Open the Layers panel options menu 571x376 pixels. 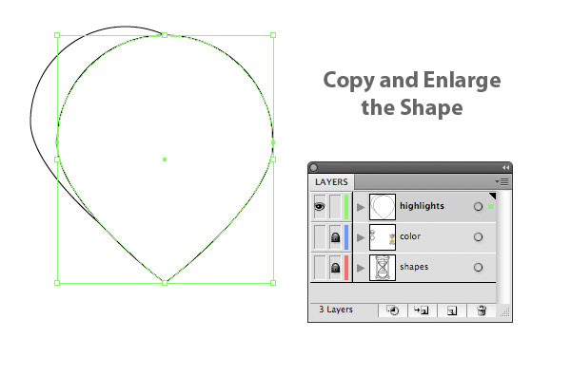click(x=502, y=181)
